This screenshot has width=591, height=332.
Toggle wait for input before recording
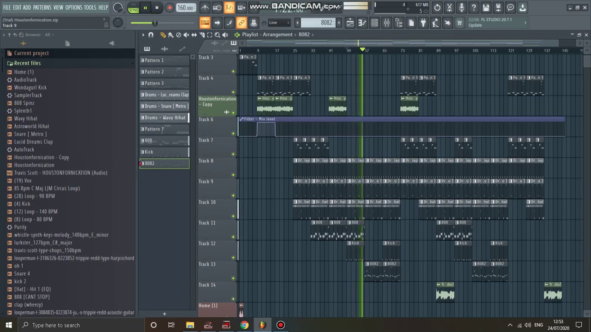[217, 7]
